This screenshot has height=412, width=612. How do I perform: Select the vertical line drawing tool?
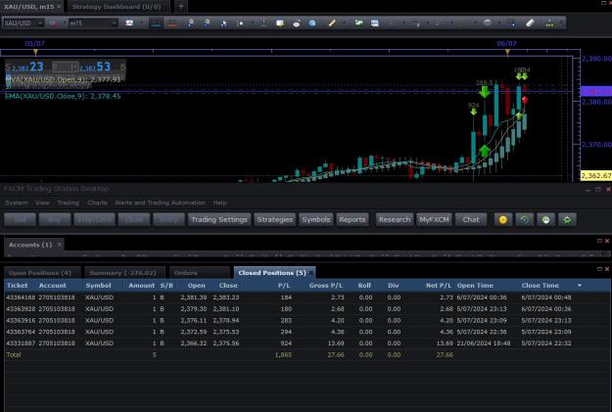click(263, 23)
